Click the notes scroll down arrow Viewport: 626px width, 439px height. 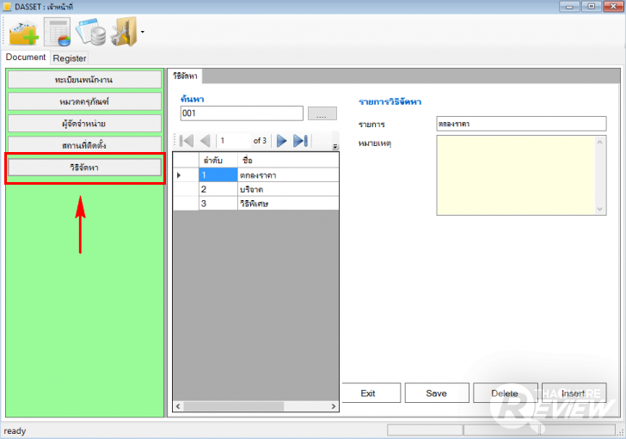tap(599, 209)
